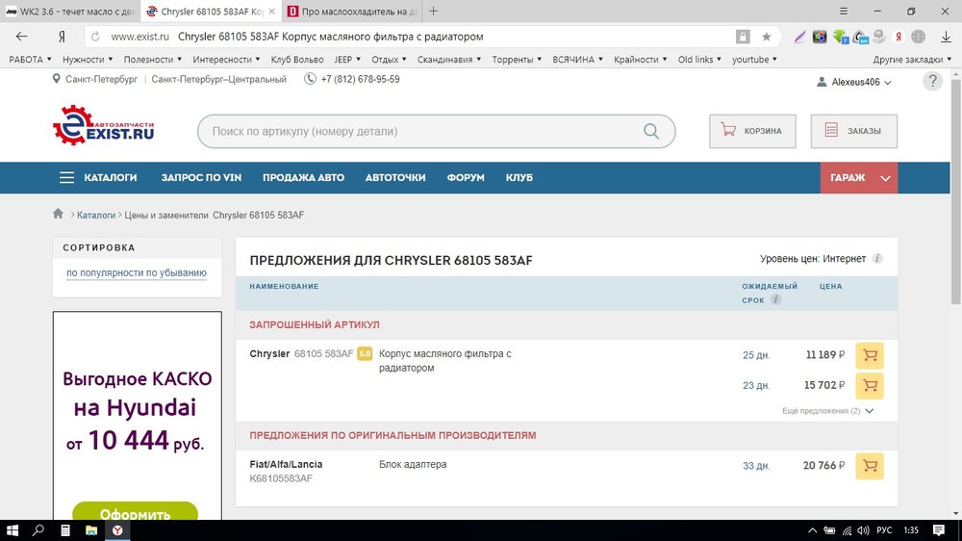Open the browser downloads arrow icon

pos(946,37)
